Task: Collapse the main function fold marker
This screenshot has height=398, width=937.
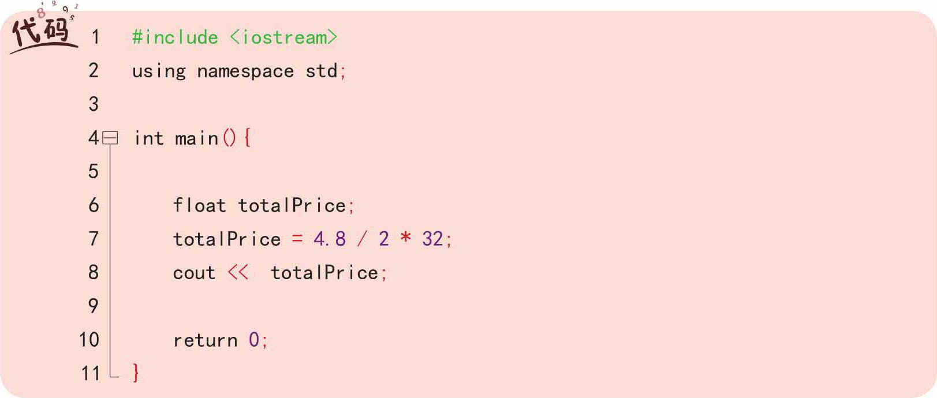Action: pyautogui.click(x=110, y=138)
